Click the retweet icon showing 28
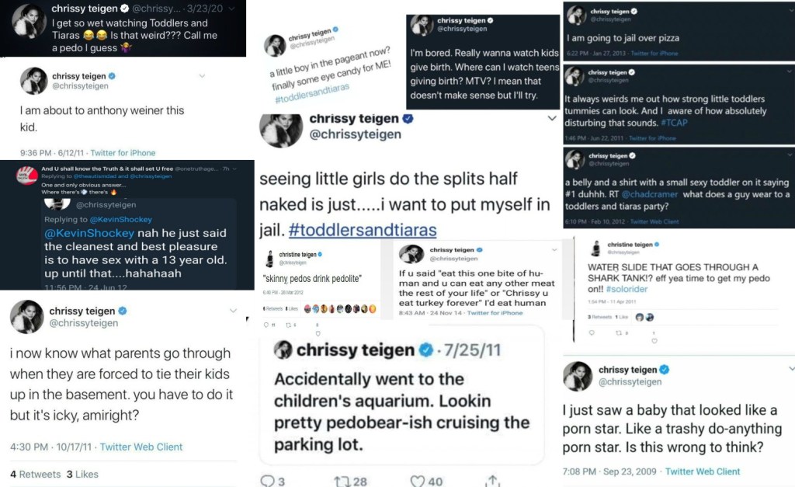Viewport: 795px width, 487px height. 342,481
